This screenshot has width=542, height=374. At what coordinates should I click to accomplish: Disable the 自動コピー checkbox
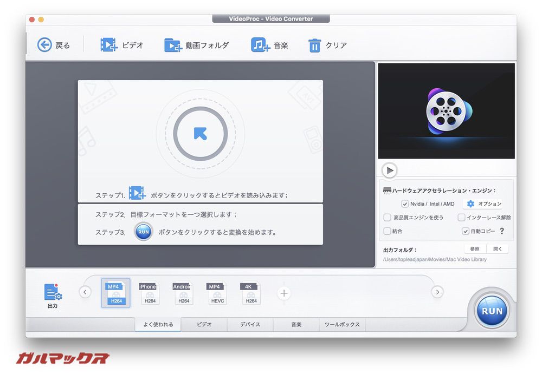click(464, 231)
